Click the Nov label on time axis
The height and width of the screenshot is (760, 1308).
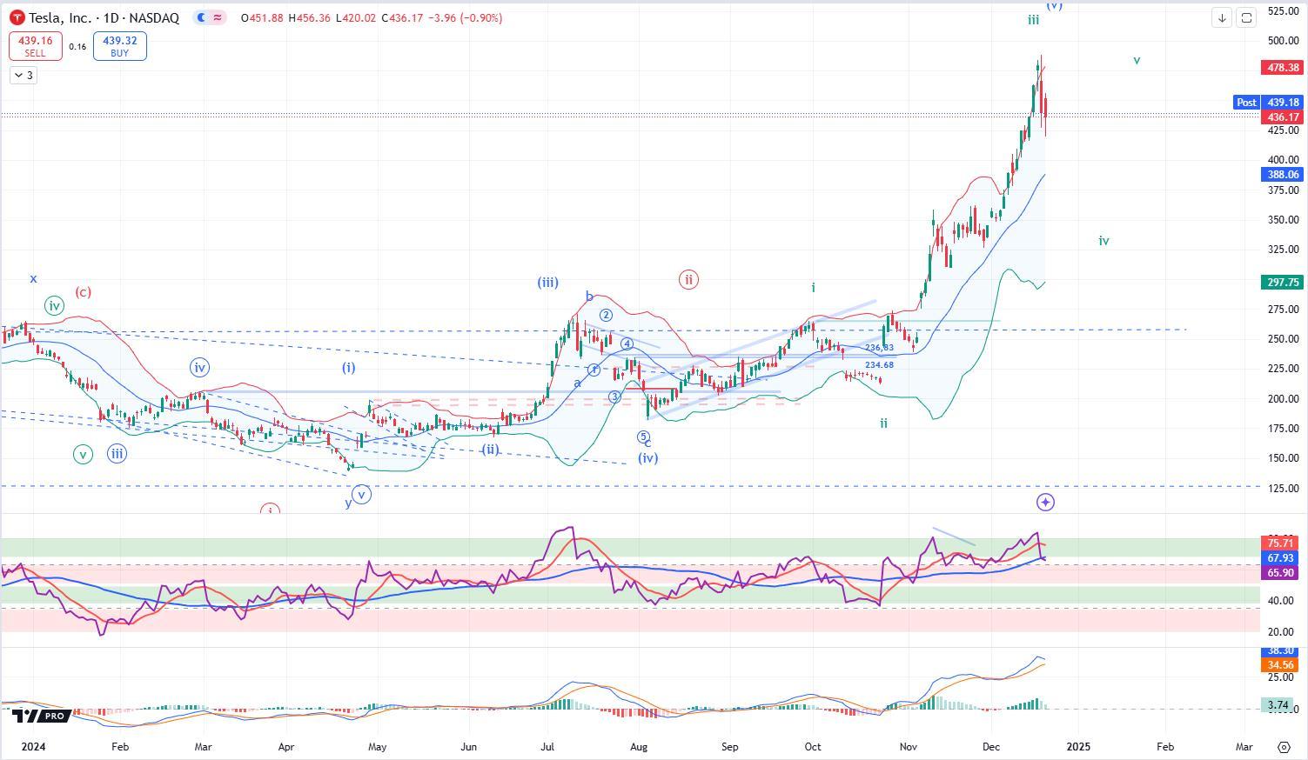tap(909, 746)
